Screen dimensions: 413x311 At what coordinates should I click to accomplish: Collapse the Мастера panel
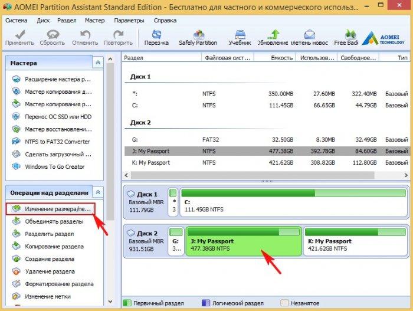pyautogui.click(x=98, y=63)
